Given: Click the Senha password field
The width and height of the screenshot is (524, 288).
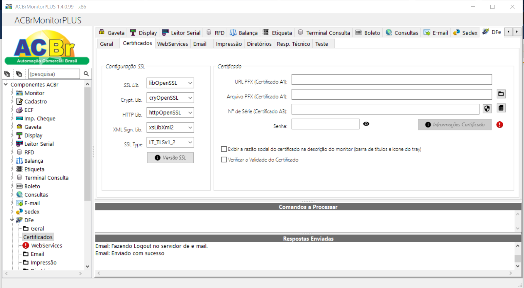Looking at the screenshot, I should pyautogui.click(x=325, y=124).
